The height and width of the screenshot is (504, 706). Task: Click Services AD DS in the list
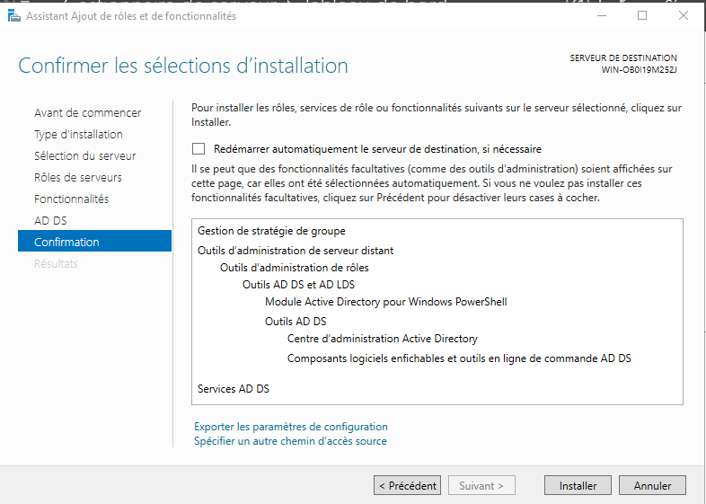point(233,389)
